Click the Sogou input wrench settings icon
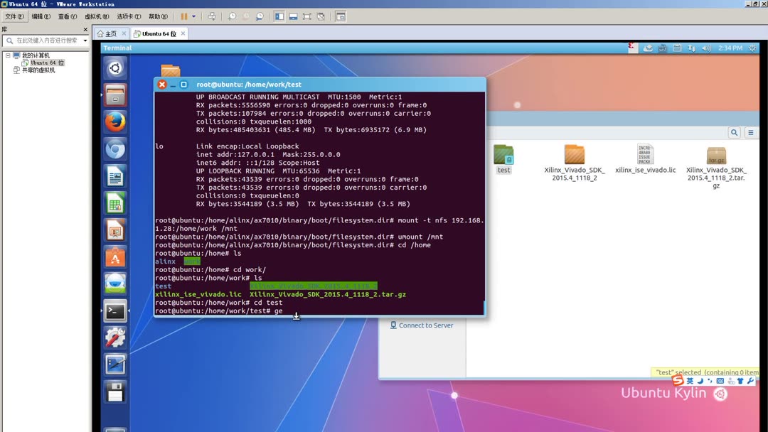 (x=750, y=382)
